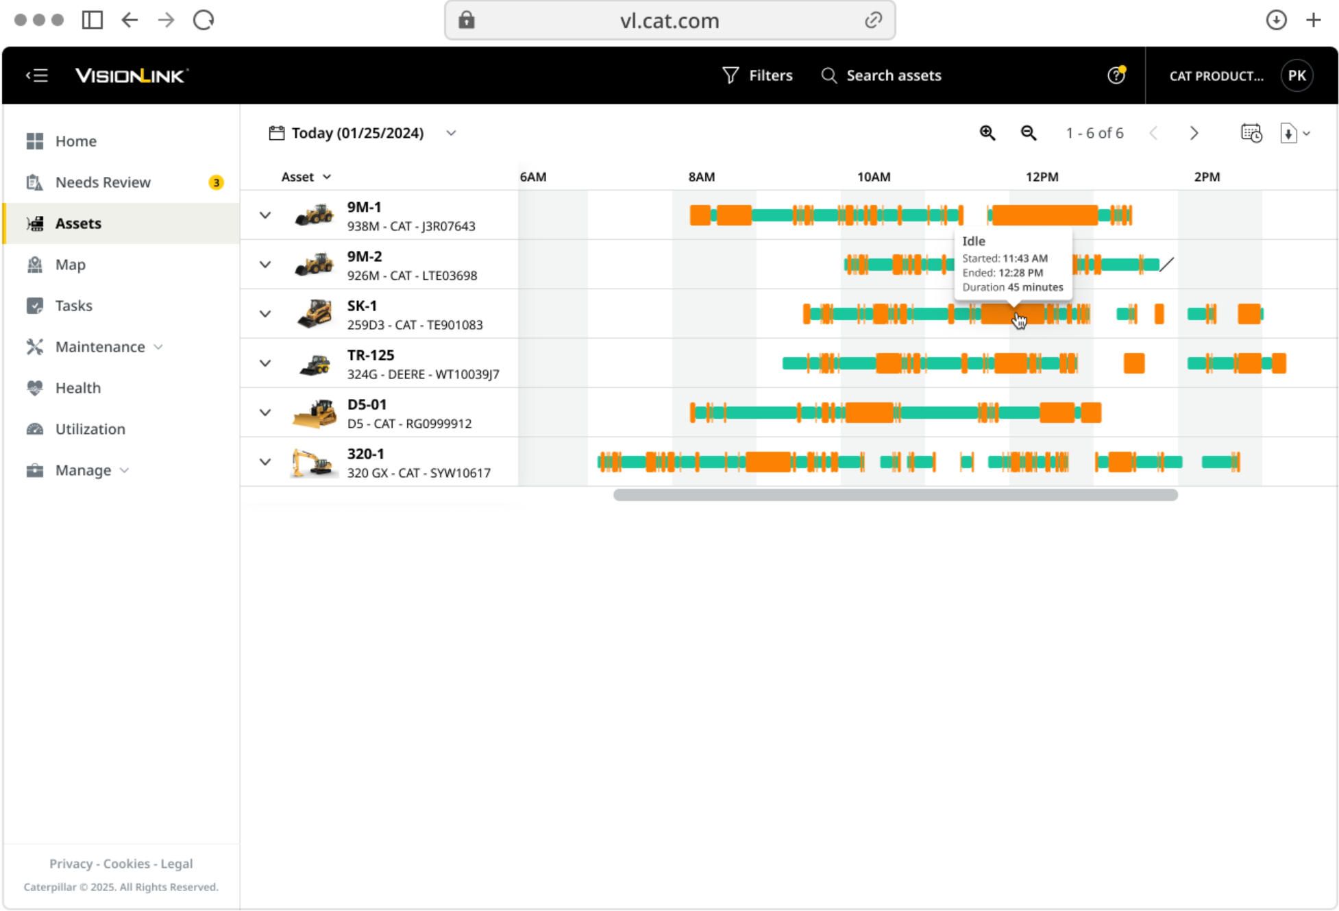Viewport: 1339px width, 911px height.
Task: Open the Privacy link
Action: point(71,864)
